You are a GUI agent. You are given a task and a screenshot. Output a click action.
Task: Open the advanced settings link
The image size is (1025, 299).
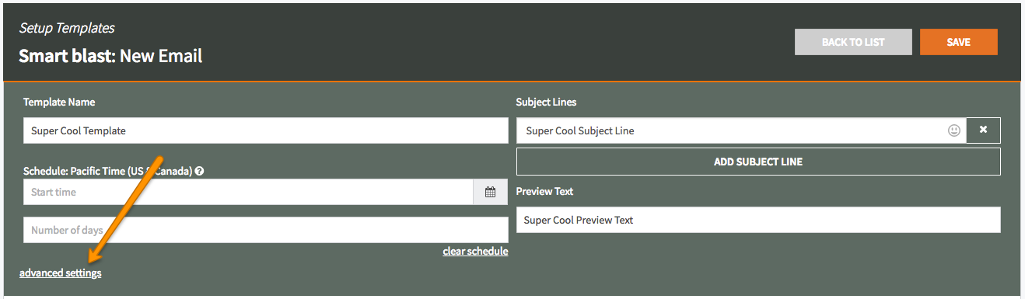61,273
